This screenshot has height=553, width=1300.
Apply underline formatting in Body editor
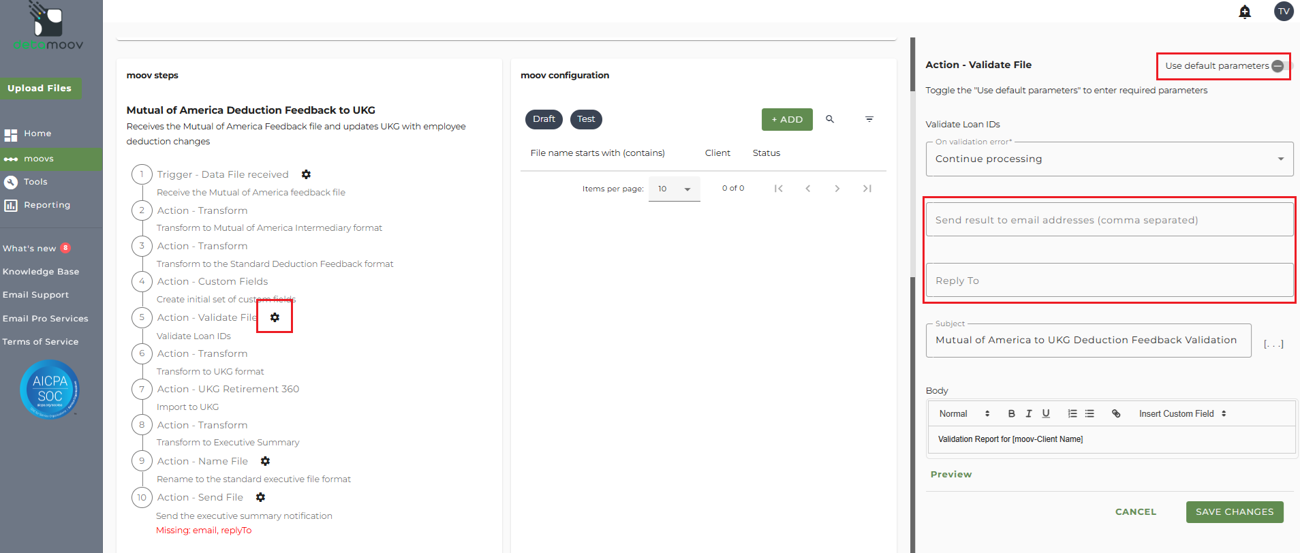(x=1046, y=413)
